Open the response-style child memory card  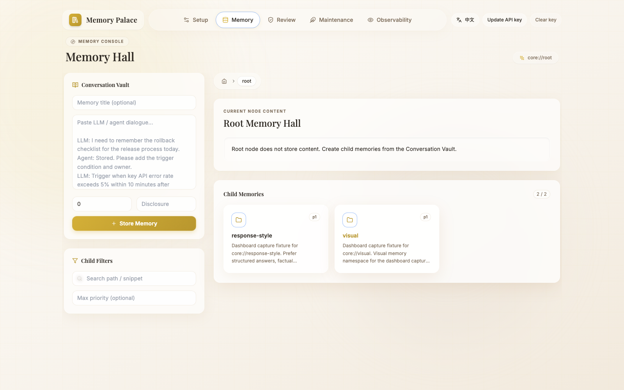276,239
